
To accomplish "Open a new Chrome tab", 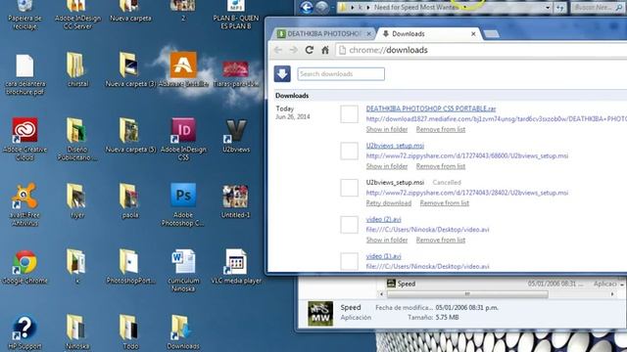I will click(x=492, y=34).
